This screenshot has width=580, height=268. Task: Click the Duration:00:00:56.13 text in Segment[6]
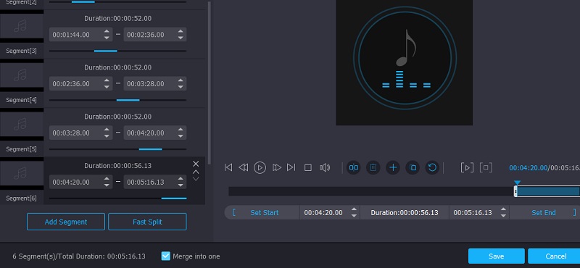[x=117, y=166]
